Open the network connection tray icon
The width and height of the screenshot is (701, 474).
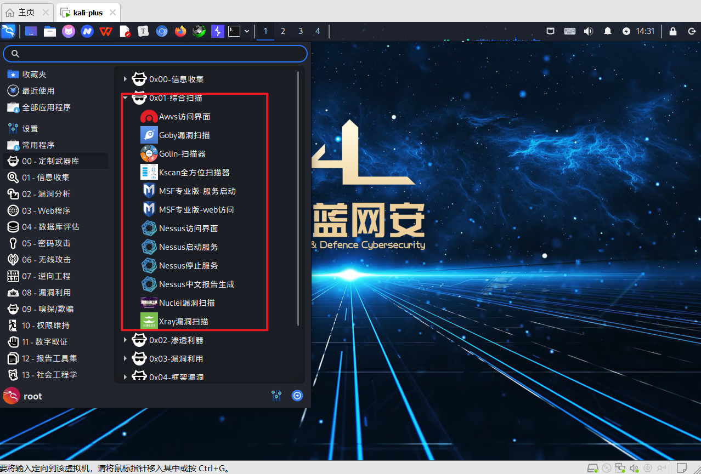coord(551,31)
